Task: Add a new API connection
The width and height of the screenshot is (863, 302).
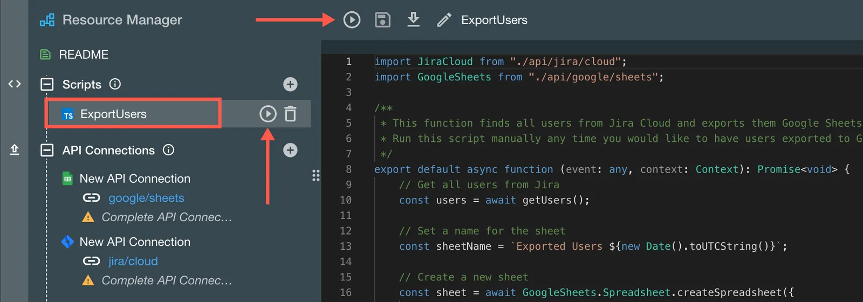Action: (290, 150)
